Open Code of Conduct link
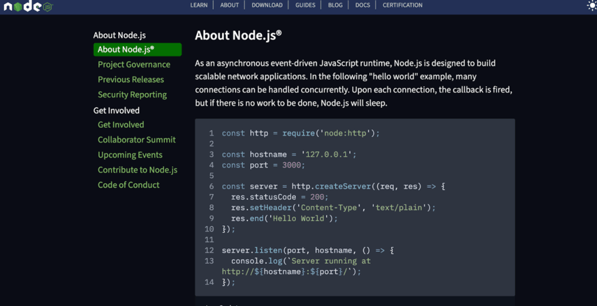This screenshot has width=597, height=306. [x=128, y=185]
